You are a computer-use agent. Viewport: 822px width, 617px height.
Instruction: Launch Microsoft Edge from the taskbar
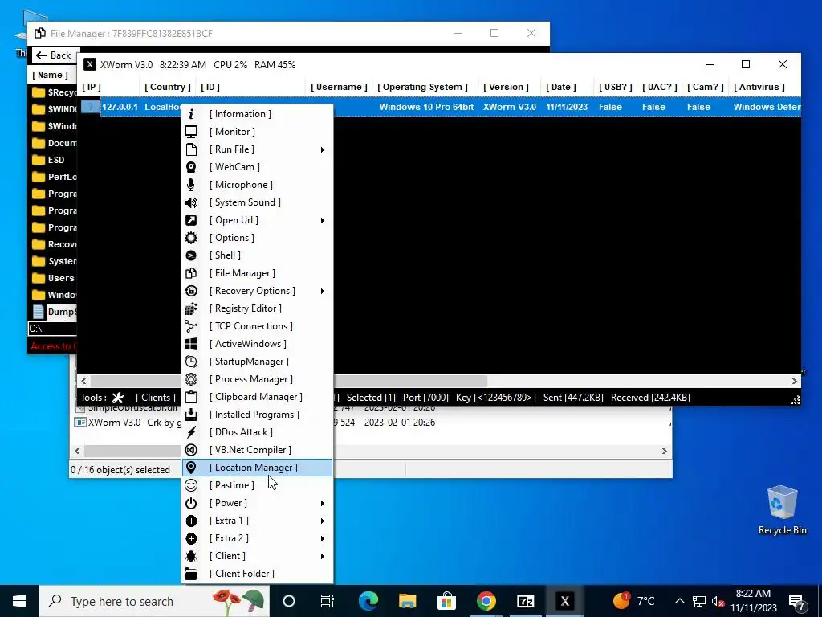point(368,601)
